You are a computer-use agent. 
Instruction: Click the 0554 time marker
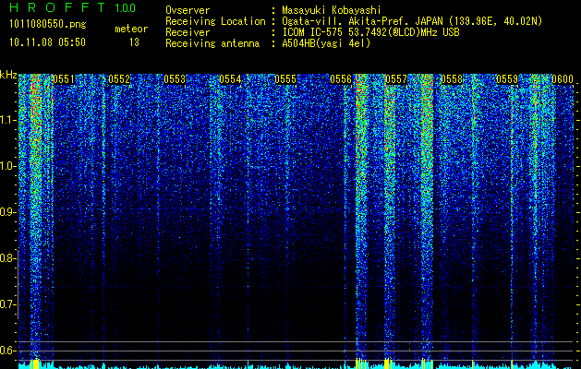coord(230,79)
